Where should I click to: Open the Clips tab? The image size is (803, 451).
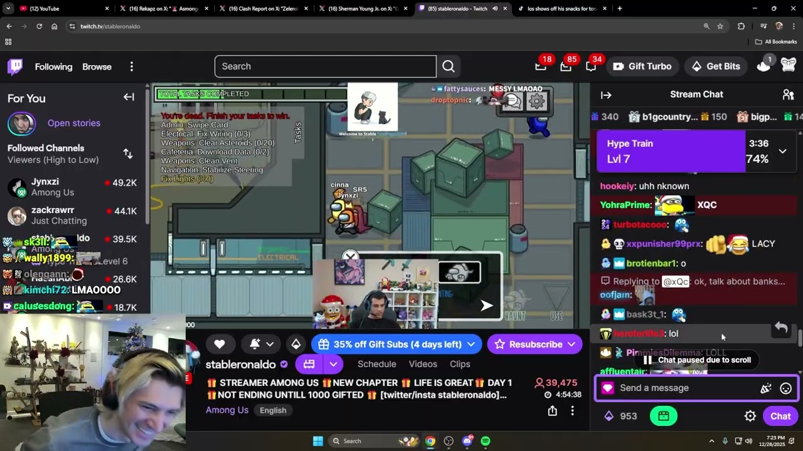[460, 364]
